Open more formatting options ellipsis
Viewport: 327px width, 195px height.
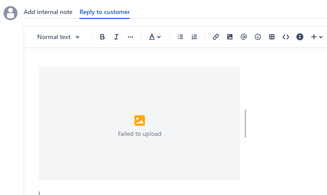[130, 37]
